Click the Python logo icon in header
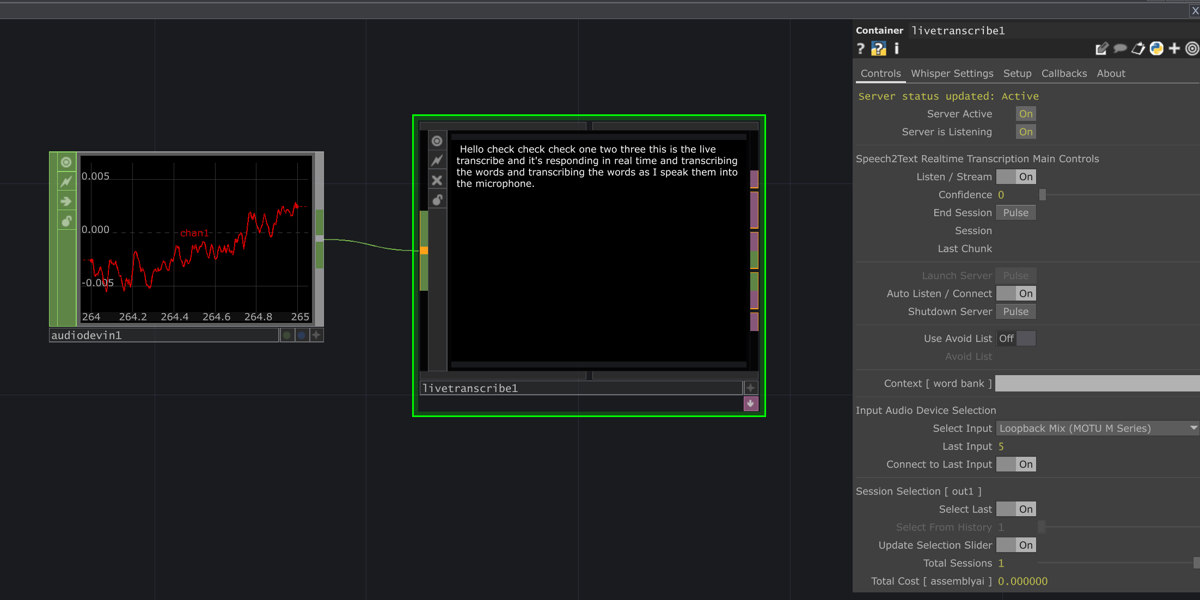1200x600 pixels. [x=1156, y=49]
